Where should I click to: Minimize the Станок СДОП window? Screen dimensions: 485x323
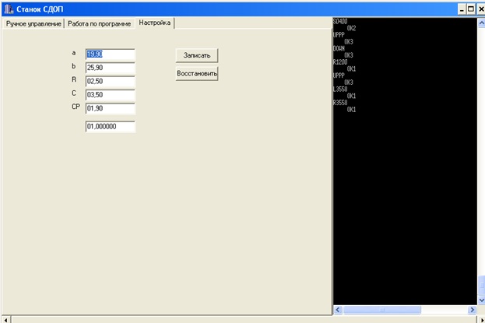coord(462,9)
